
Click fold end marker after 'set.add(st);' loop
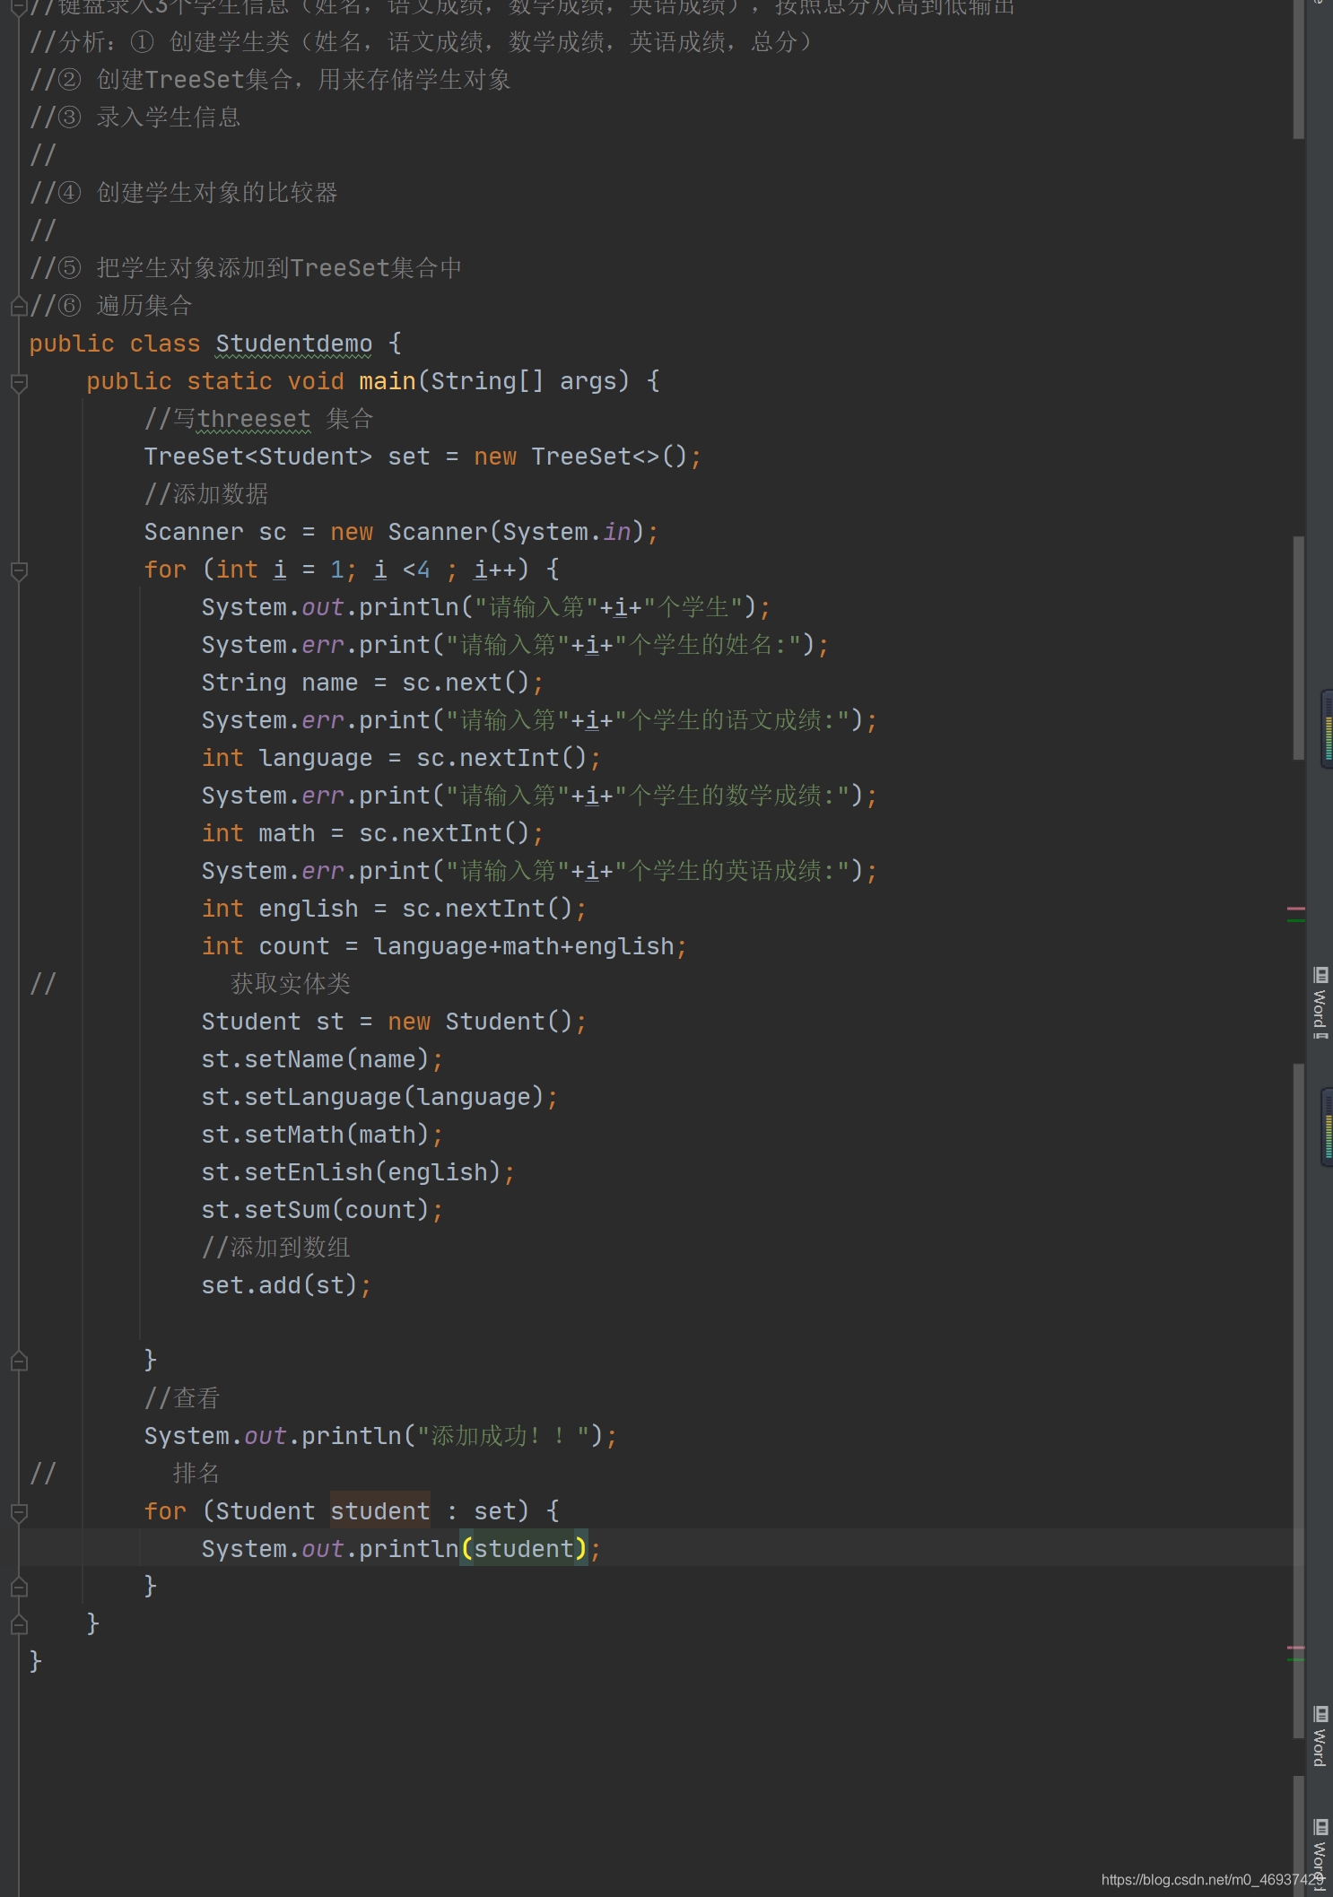click(19, 1362)
